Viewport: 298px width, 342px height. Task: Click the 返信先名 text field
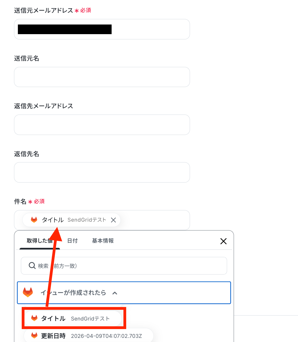point(102,172)
